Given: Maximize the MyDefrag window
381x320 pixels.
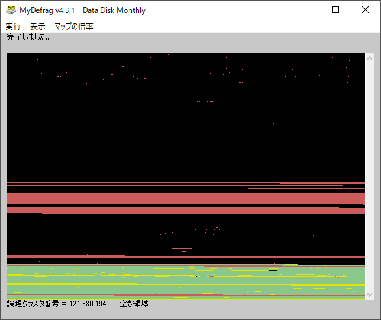Looking at the screenshot, I should tap(335, 10).
